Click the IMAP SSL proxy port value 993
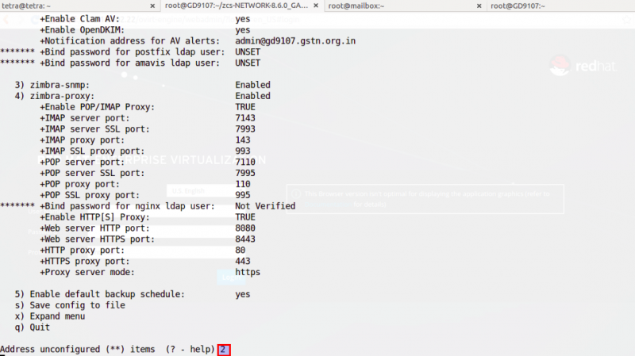Screen dimensions: 635x356 coord(243,151)
